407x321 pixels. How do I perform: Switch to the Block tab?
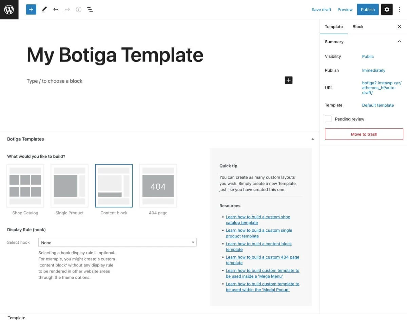click(x=358, y=26)
